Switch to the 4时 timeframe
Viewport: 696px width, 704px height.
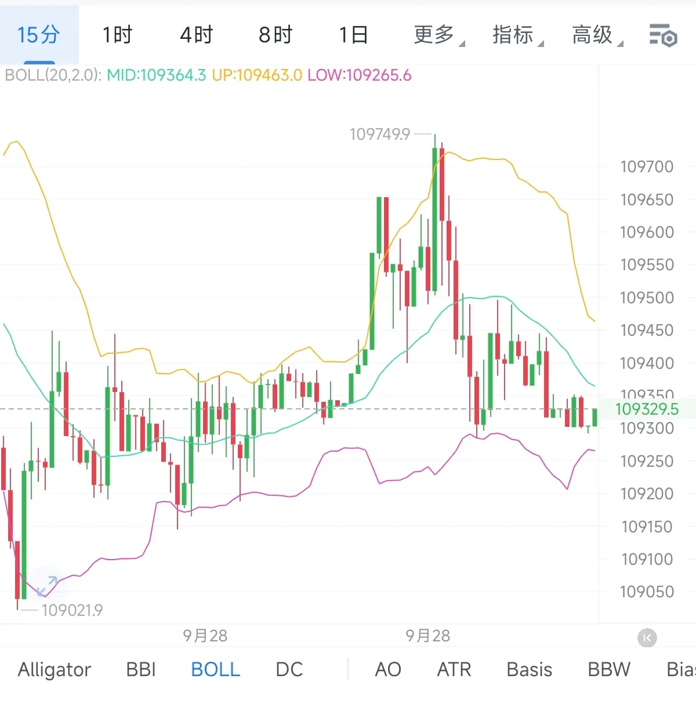pyautogui.click(x=196, y=35)
